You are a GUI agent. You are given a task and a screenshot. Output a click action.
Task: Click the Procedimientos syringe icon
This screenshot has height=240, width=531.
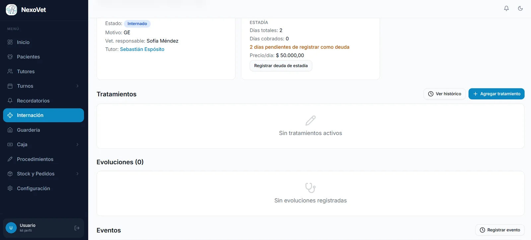(10, 159)
